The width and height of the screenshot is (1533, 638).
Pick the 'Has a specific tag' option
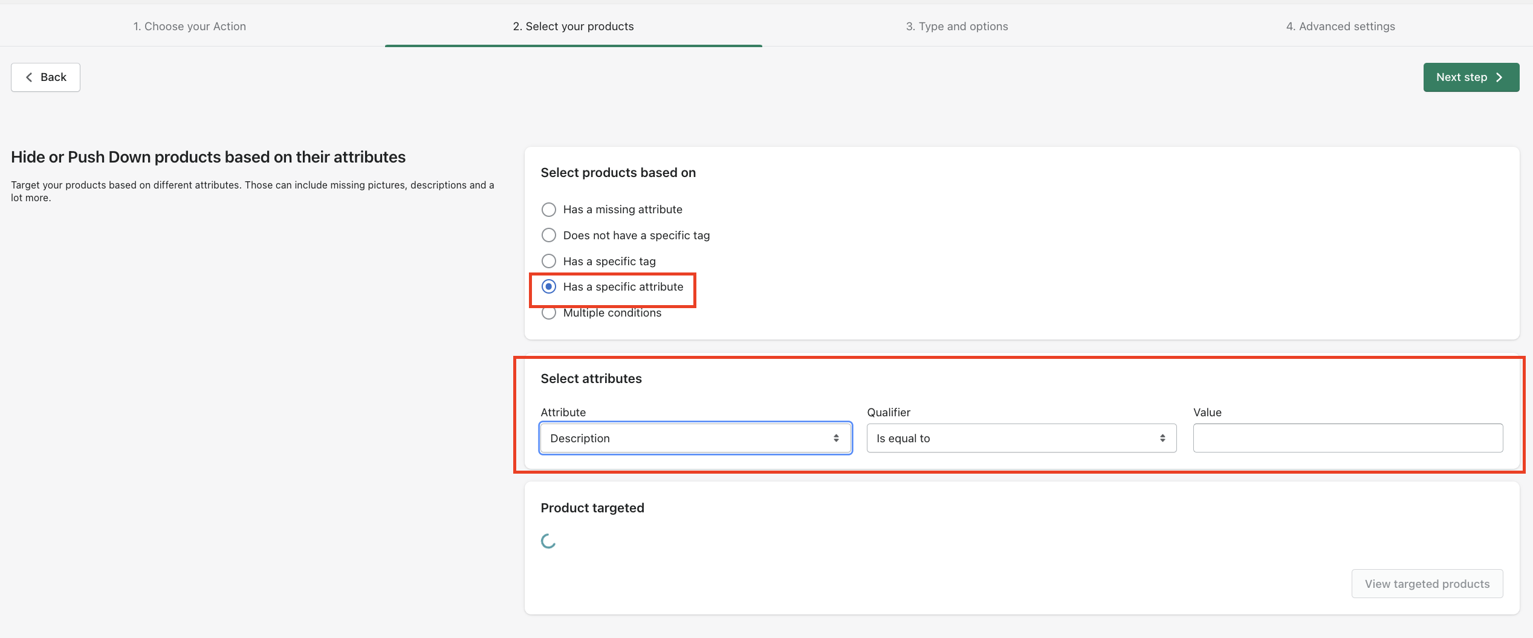pyautogui.click(x=549, y=261)
